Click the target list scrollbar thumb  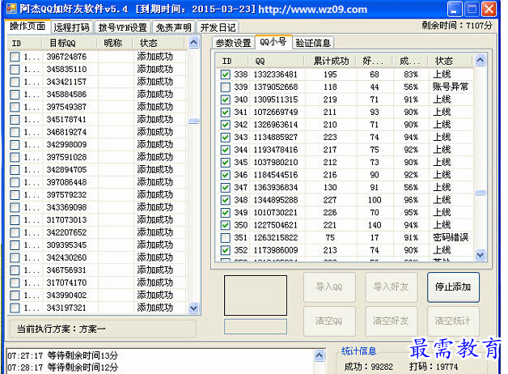193,121
